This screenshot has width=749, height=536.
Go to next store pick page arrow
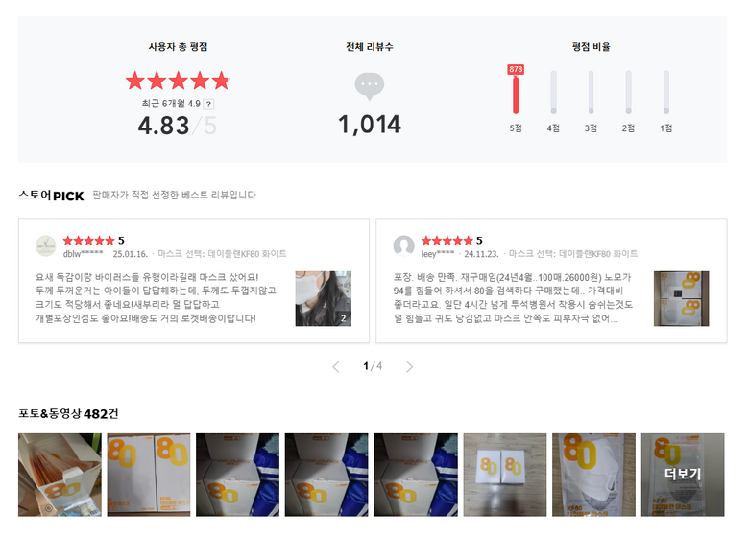pyautogui.click(x=409, y=366)
